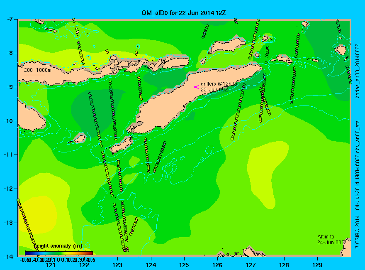Click the 'Altim to:' label
This screenshot has width=365, height=270.
326,237
